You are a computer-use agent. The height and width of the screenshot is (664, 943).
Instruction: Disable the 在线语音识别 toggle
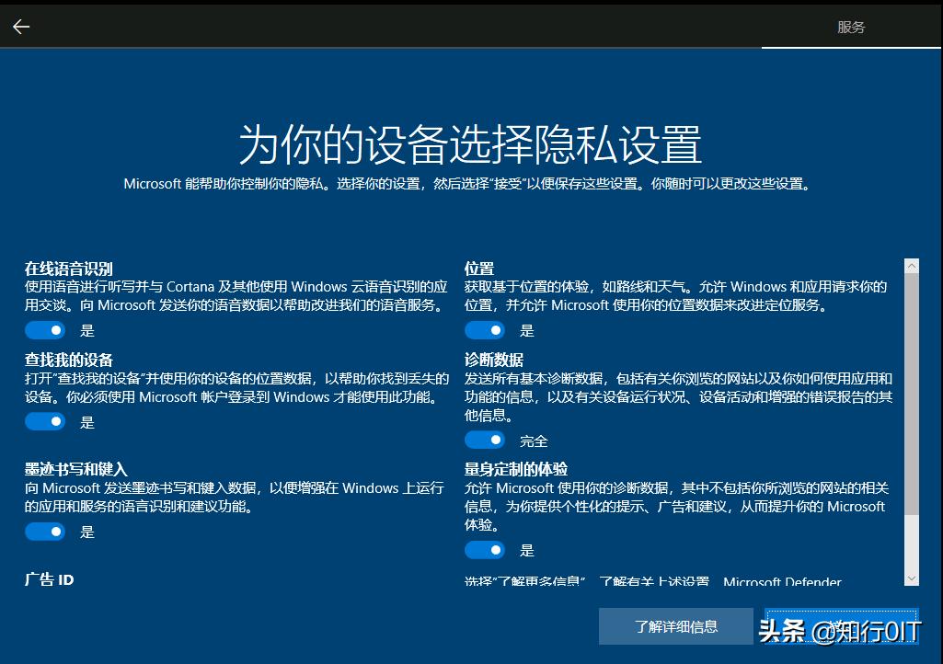pos(45,330)
